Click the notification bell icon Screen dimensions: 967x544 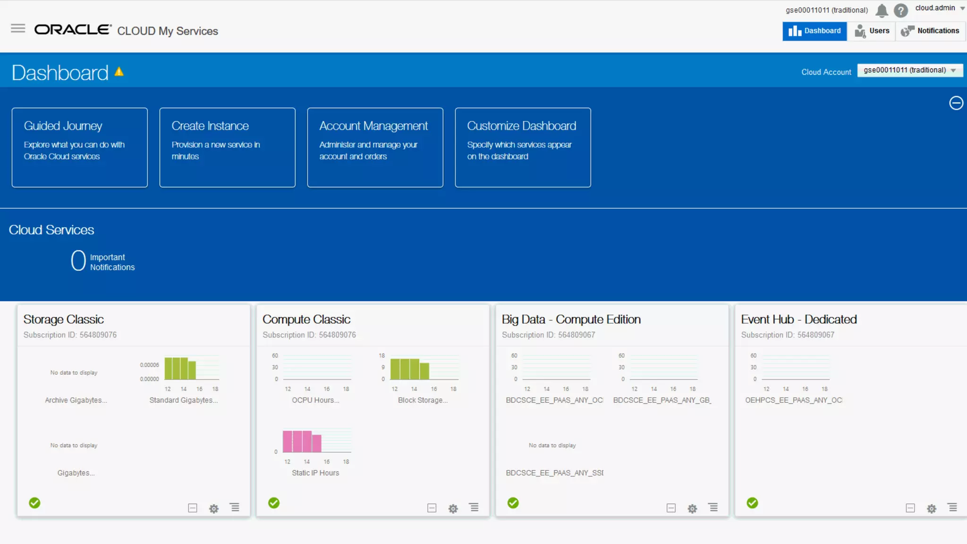[882, 10]
